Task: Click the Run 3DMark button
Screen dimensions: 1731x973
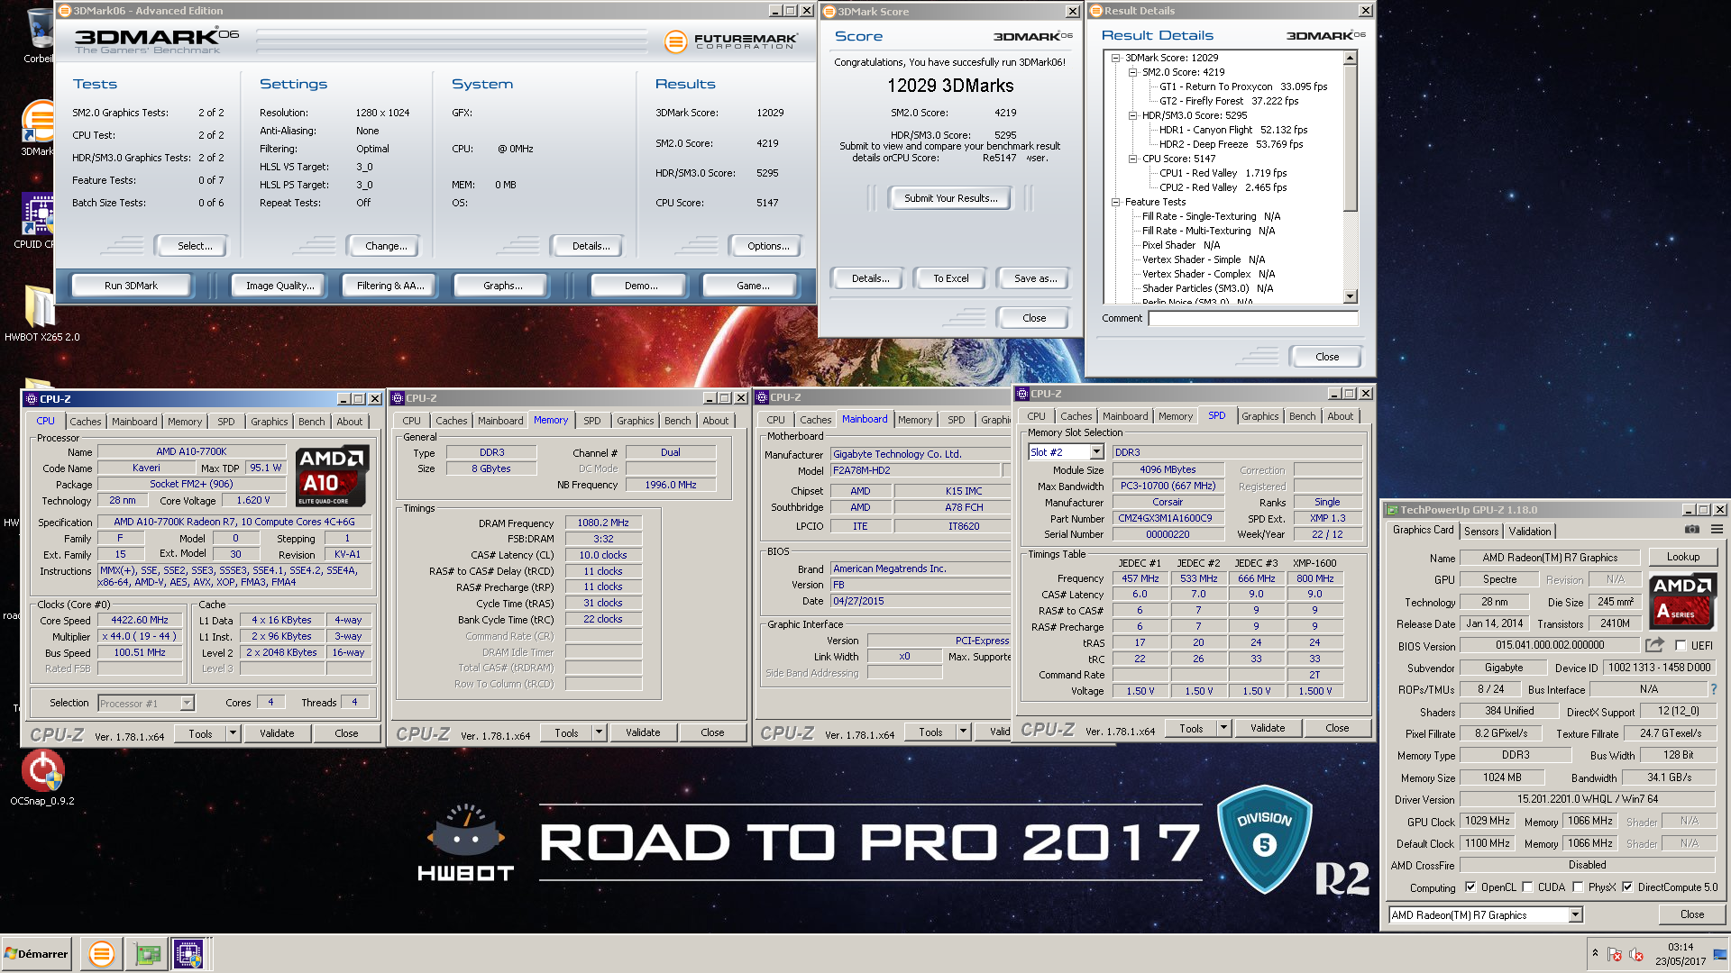Action: click(x=131, y=286)
